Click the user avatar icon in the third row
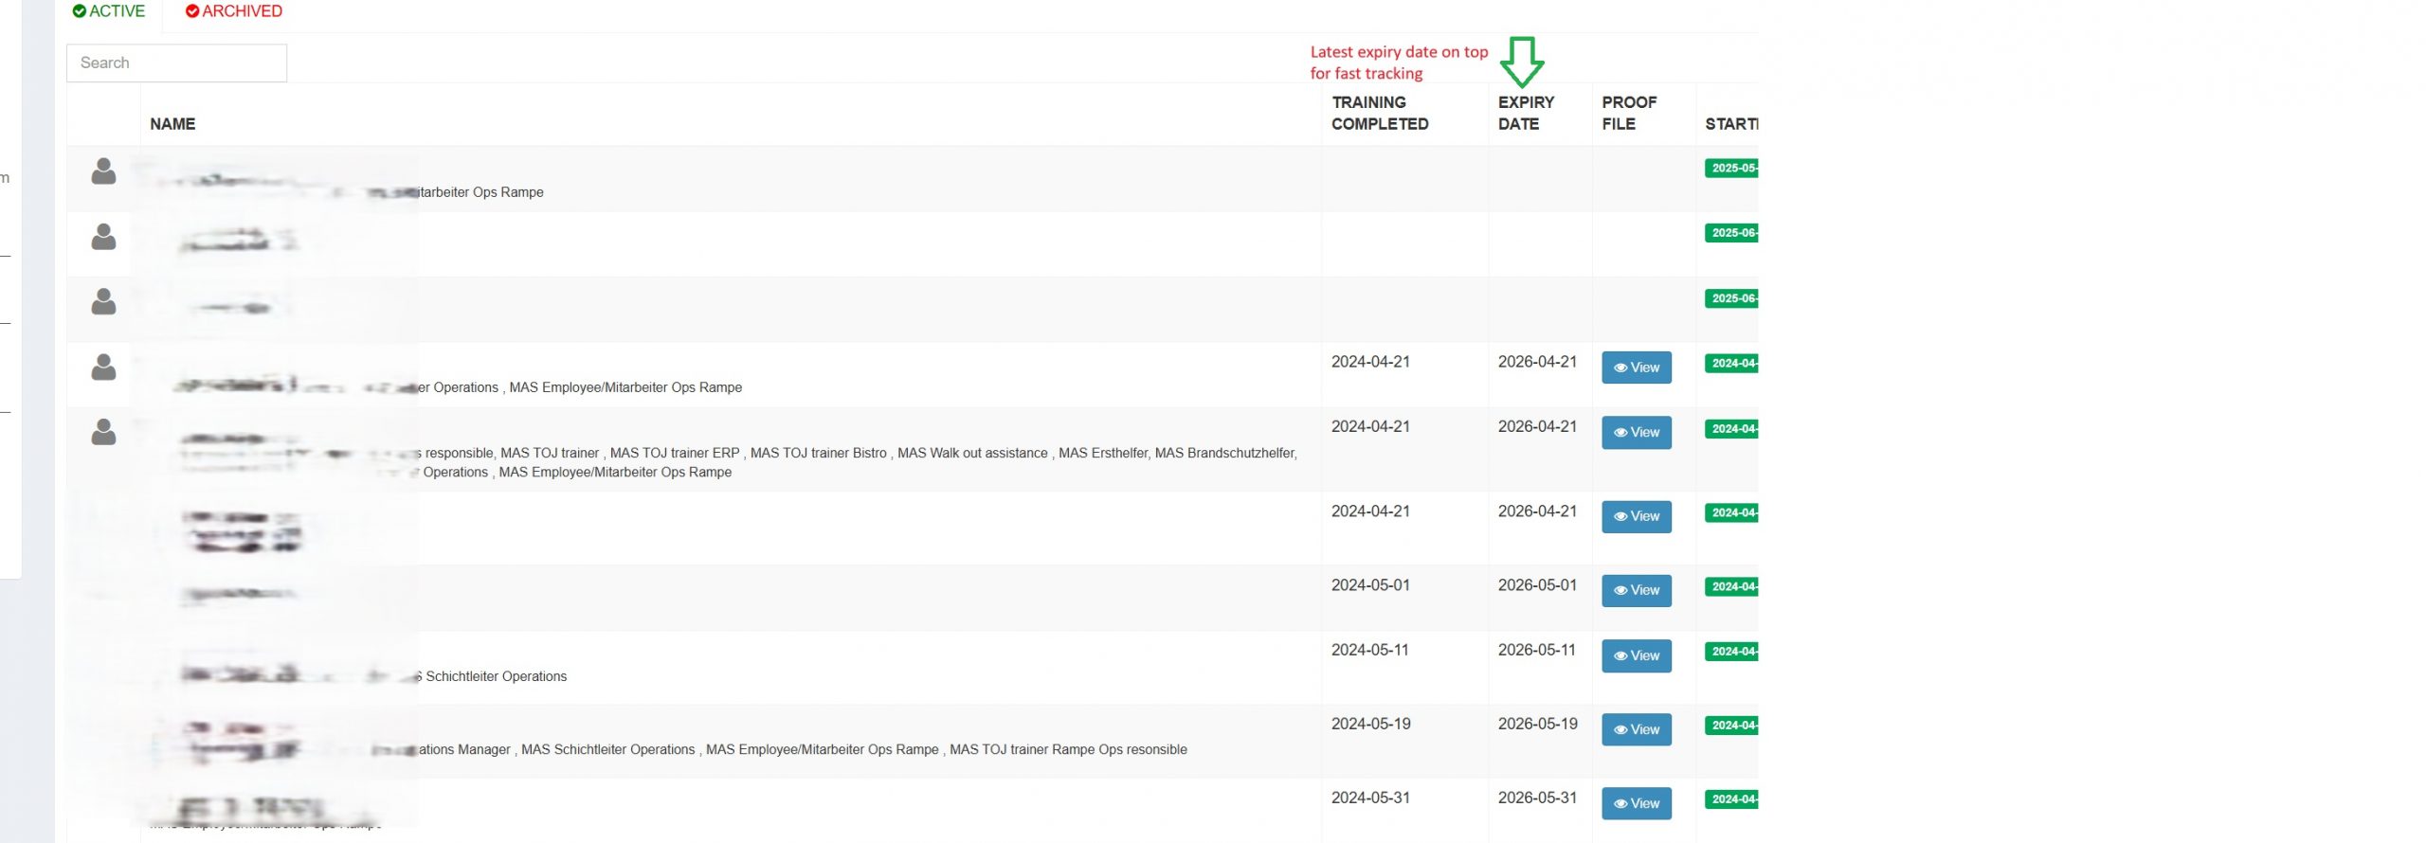Image resolution: width=2426 pixels, height=843 pixels. click(103, 302)
